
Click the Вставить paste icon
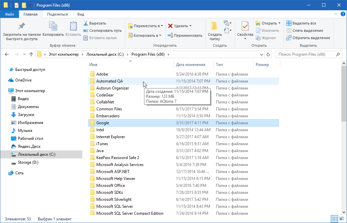[x=73, y=26]
